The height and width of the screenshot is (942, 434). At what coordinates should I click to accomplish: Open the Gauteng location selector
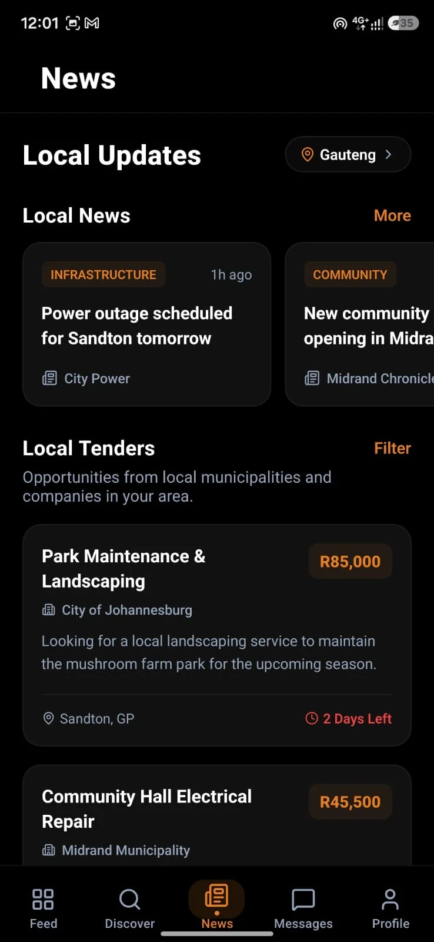[348, 154]
